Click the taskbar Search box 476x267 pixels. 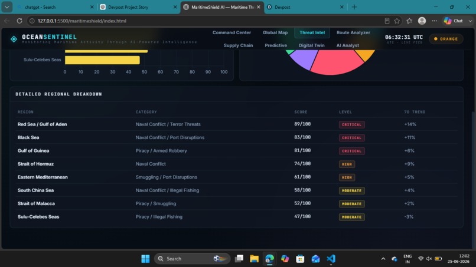point(192,259)
